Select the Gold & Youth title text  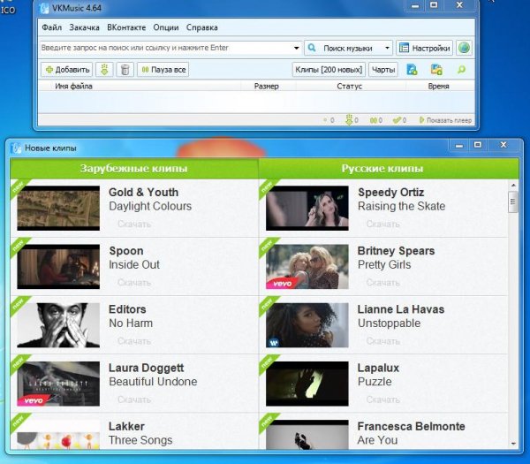(144, 192)
